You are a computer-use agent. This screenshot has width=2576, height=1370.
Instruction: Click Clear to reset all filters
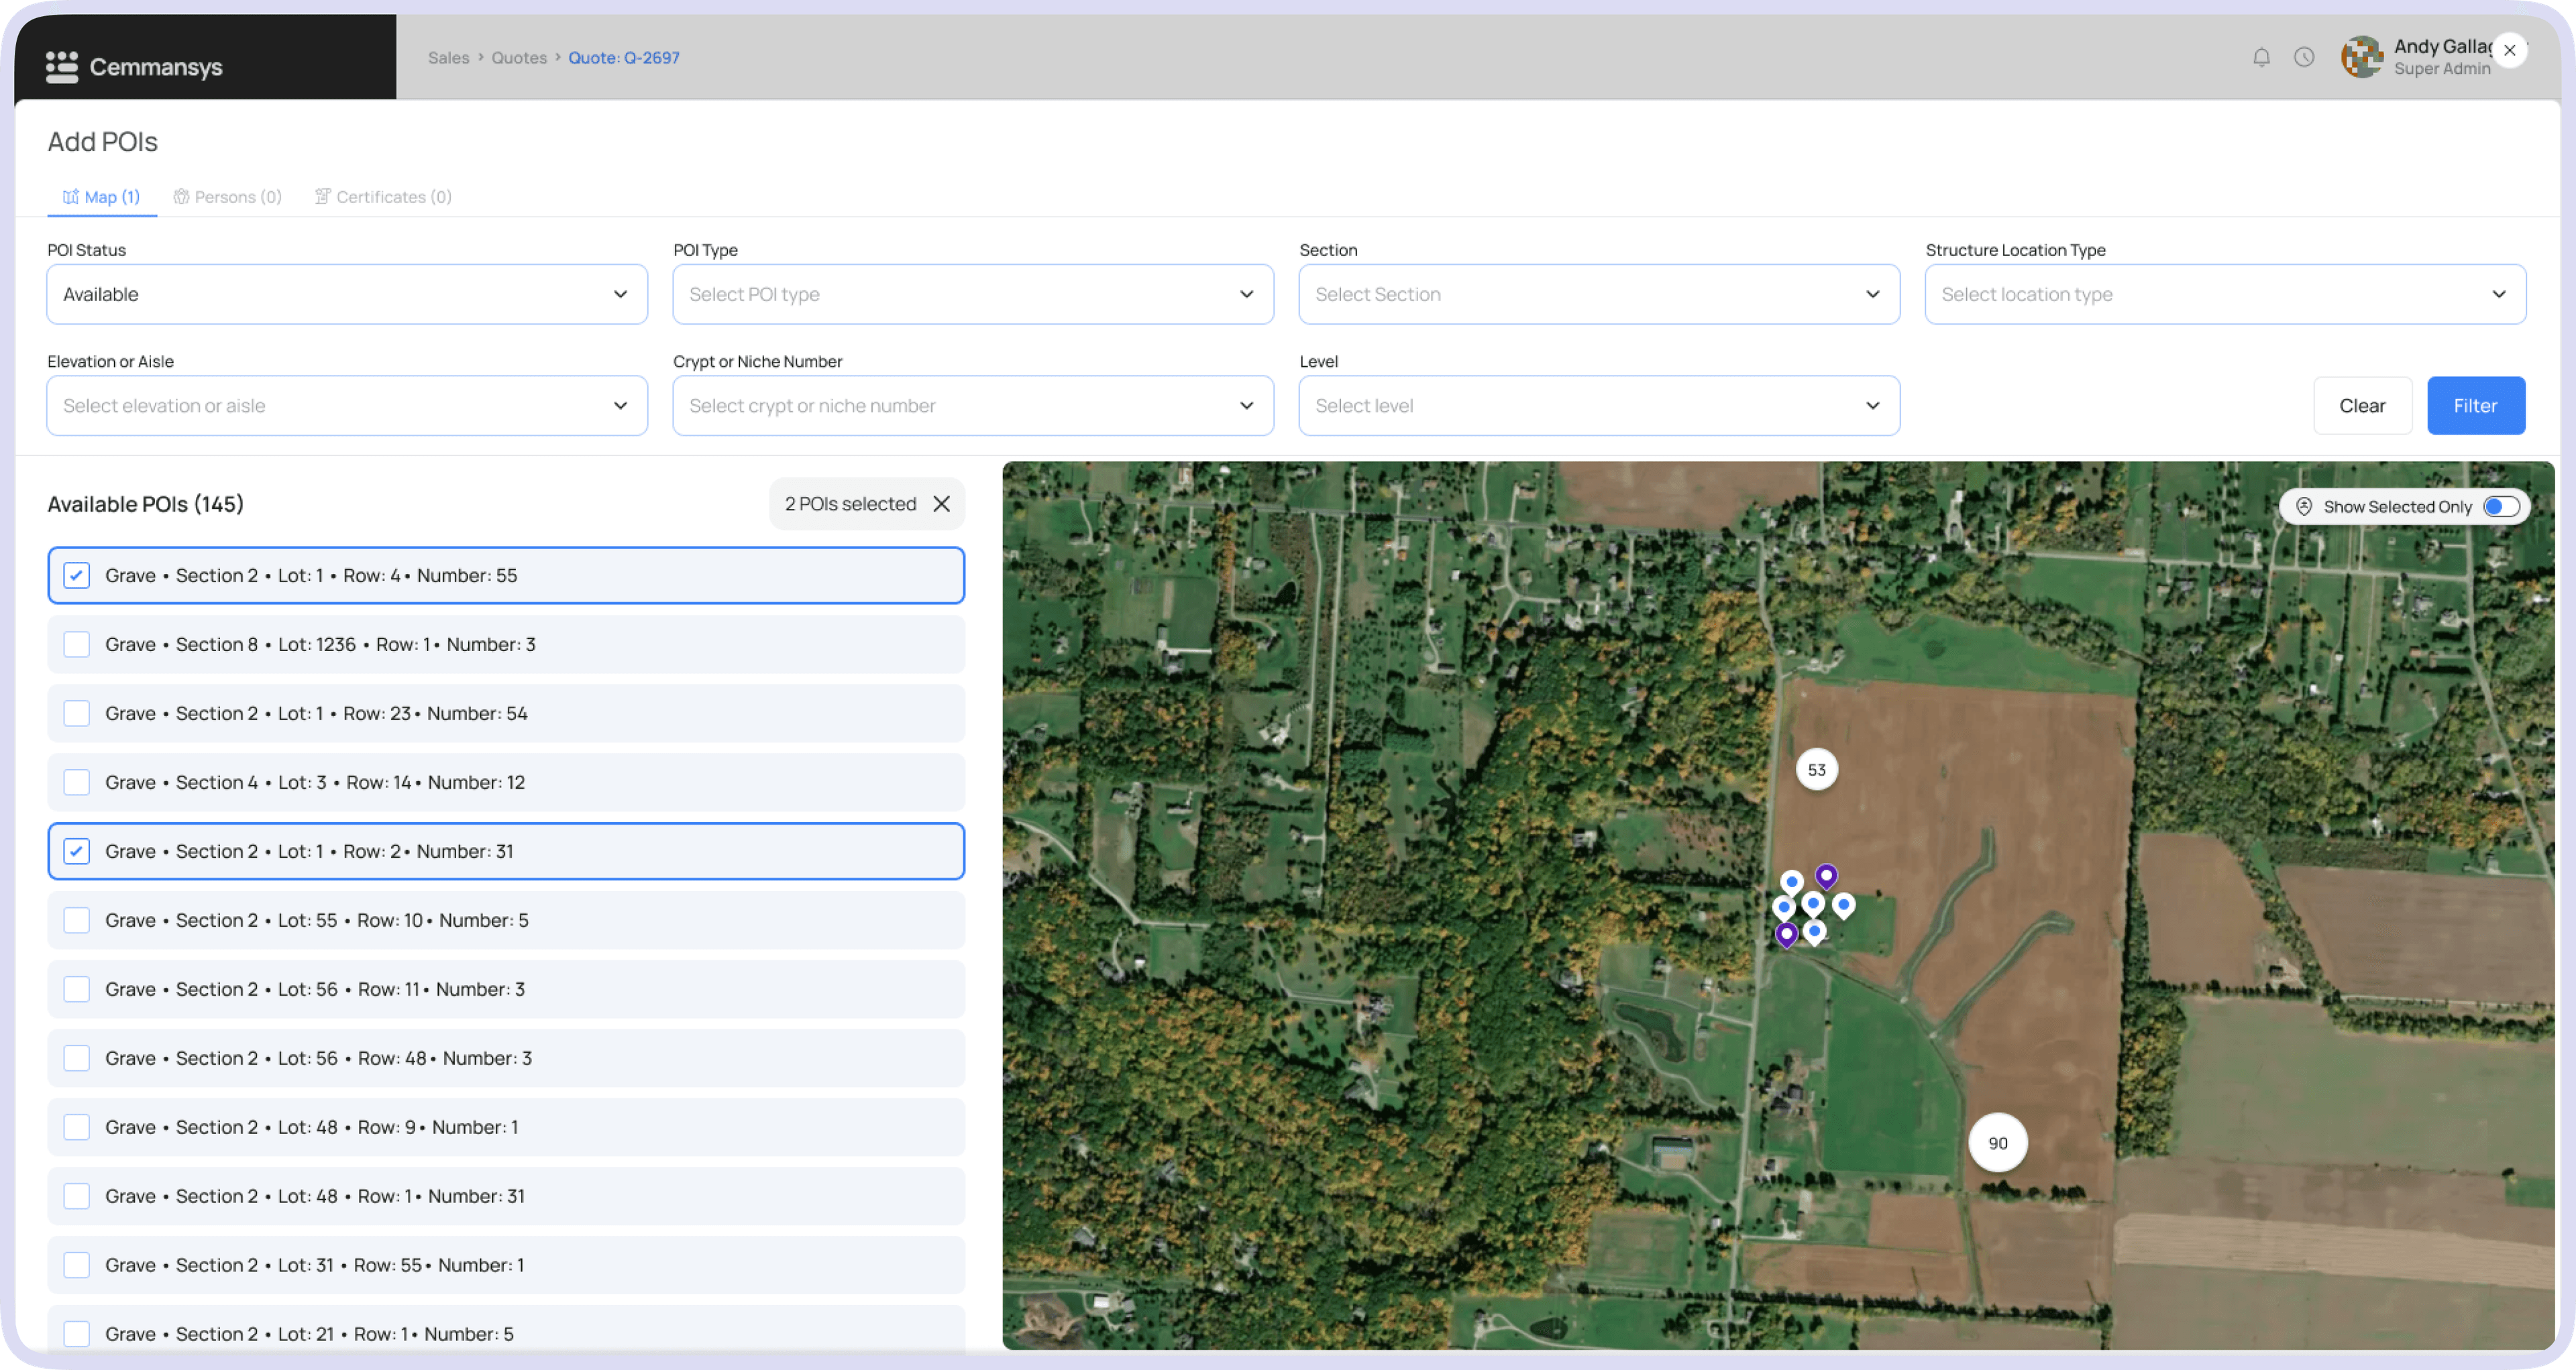(x=2363, y=406)
